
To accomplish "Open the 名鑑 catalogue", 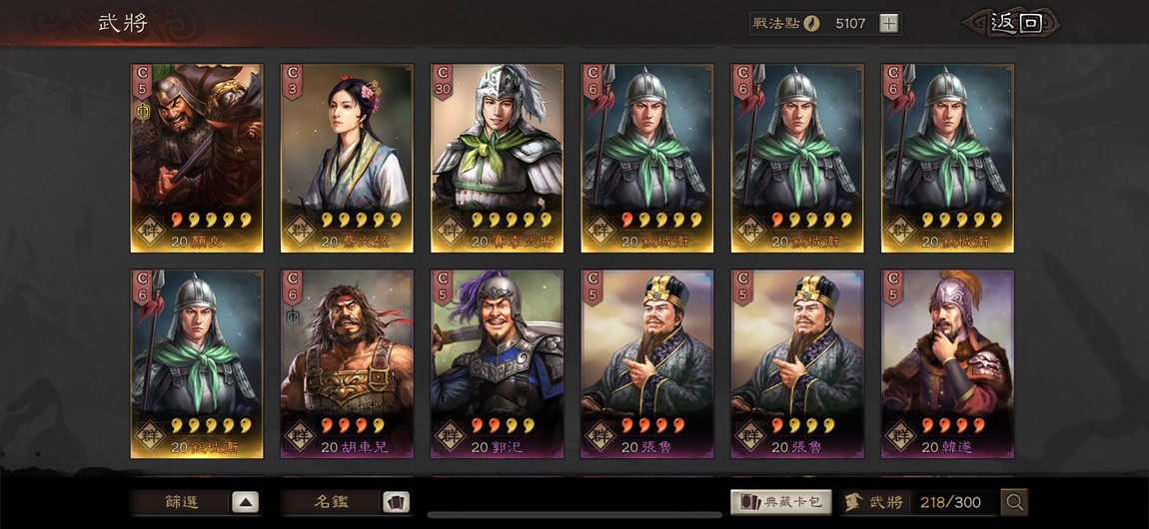I will point(332,502).
